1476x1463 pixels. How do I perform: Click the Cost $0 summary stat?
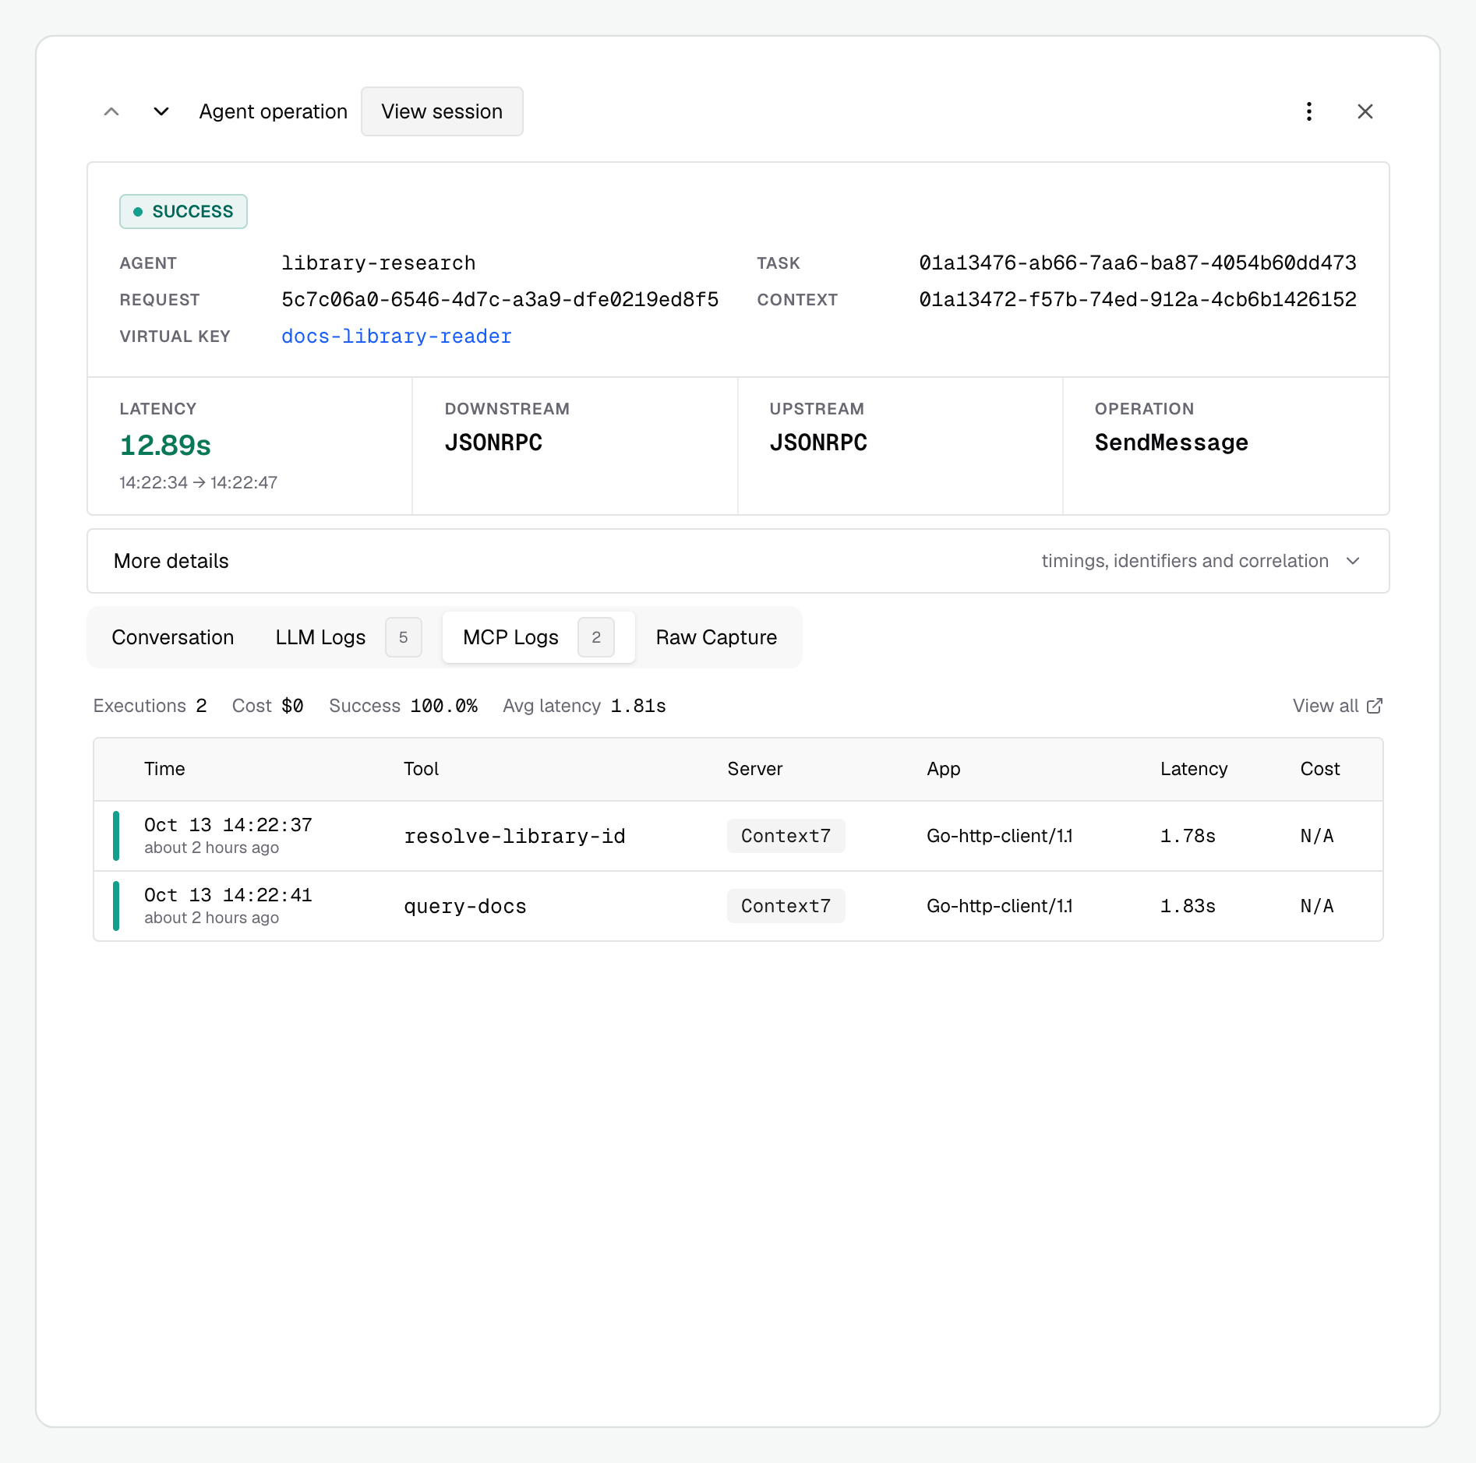pos(267,706)
